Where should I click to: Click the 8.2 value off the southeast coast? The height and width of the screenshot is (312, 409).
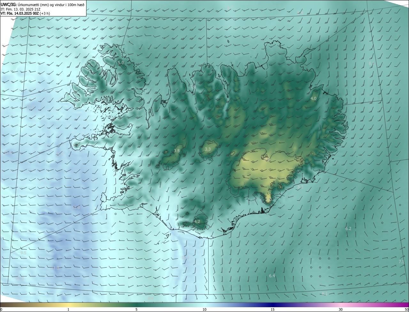click(301, 187)
